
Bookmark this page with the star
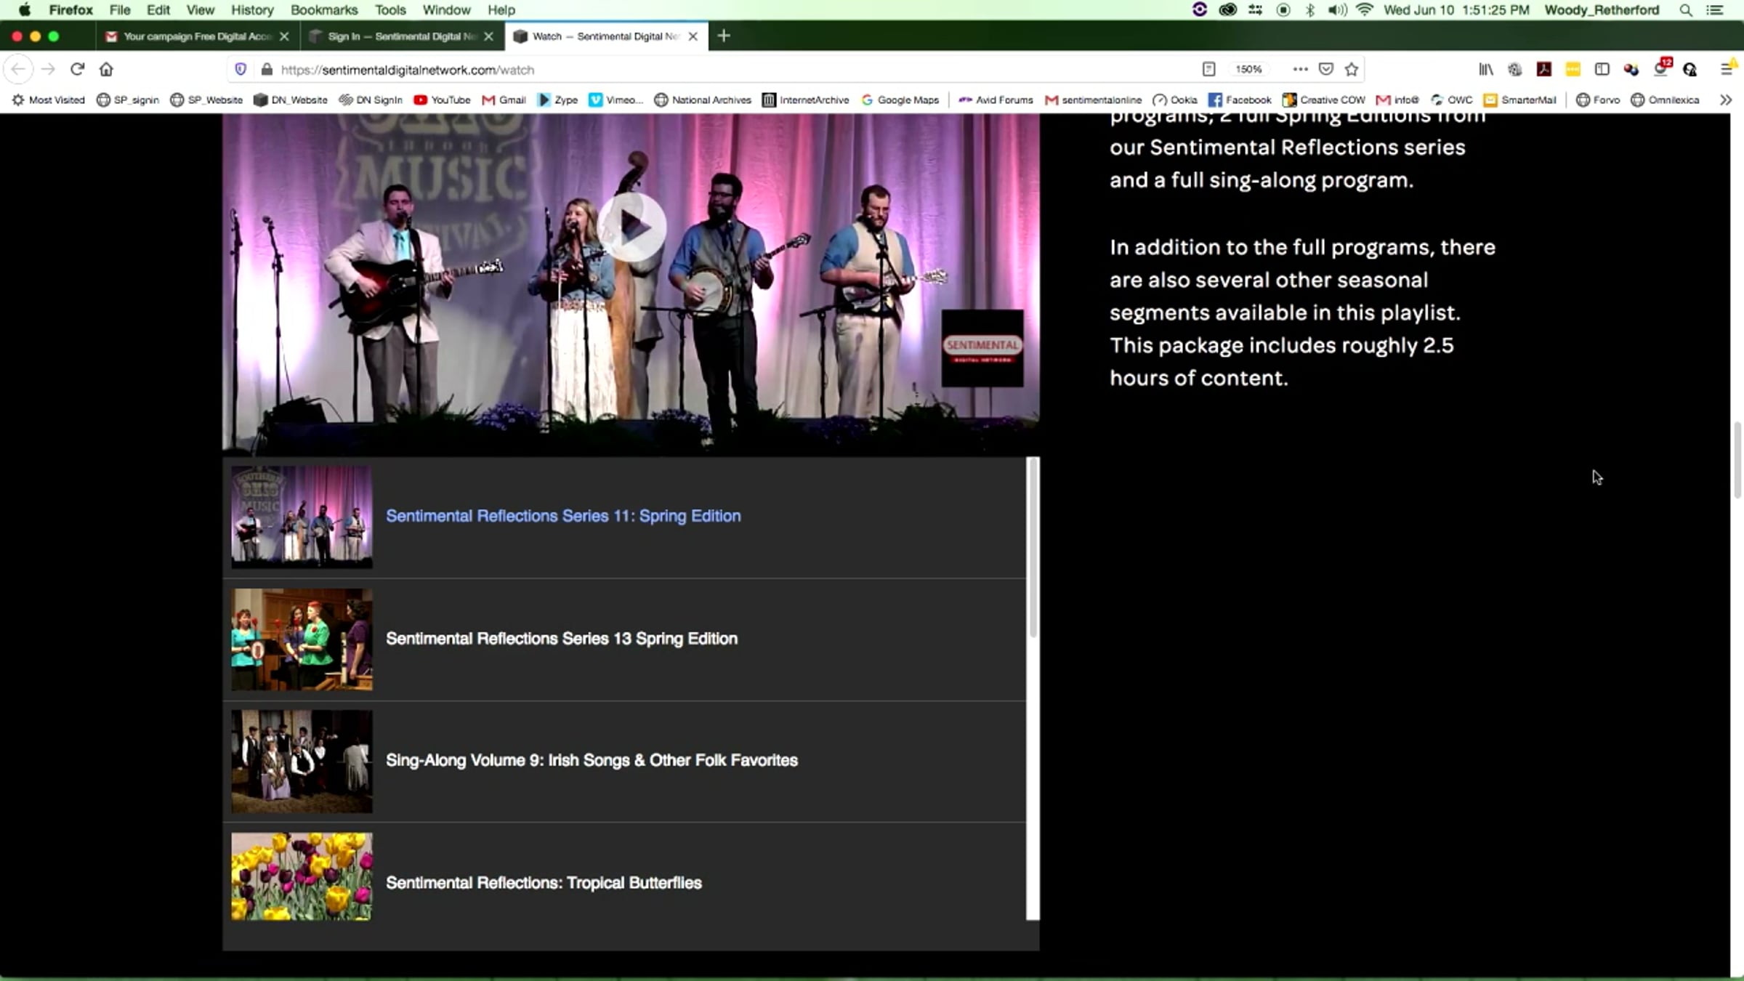coord(1351,69)
